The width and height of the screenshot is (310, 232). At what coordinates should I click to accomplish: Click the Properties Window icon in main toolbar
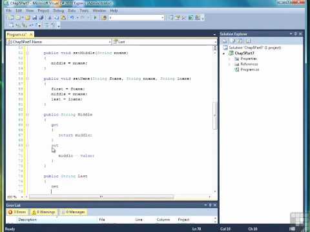coord(178,18)
